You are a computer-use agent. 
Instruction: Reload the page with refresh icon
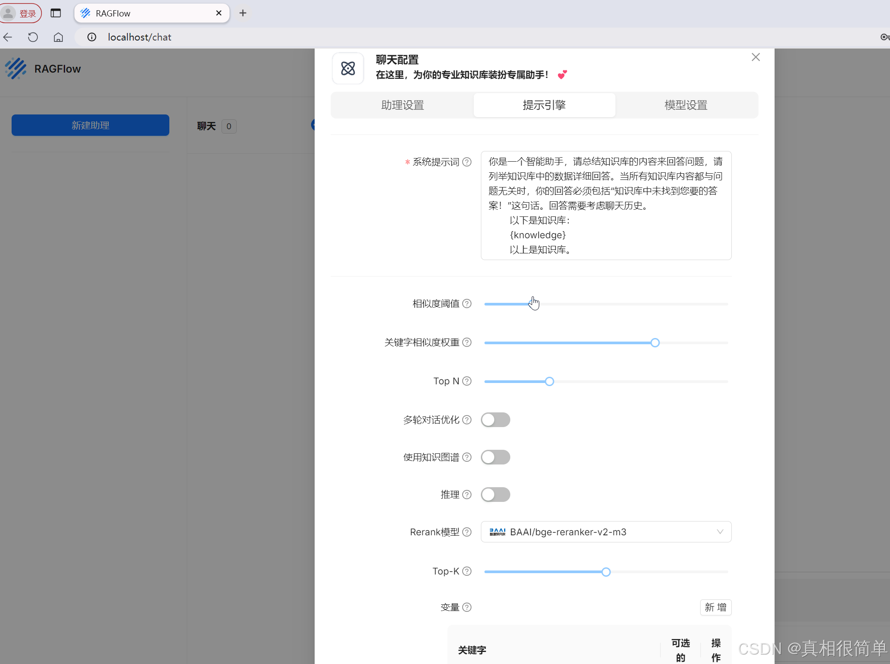33,37
